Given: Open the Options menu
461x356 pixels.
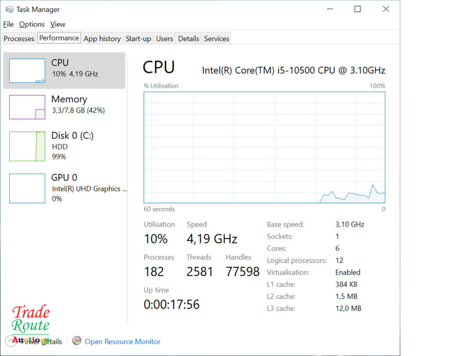Looking at the screenshot, I should 32,24.
